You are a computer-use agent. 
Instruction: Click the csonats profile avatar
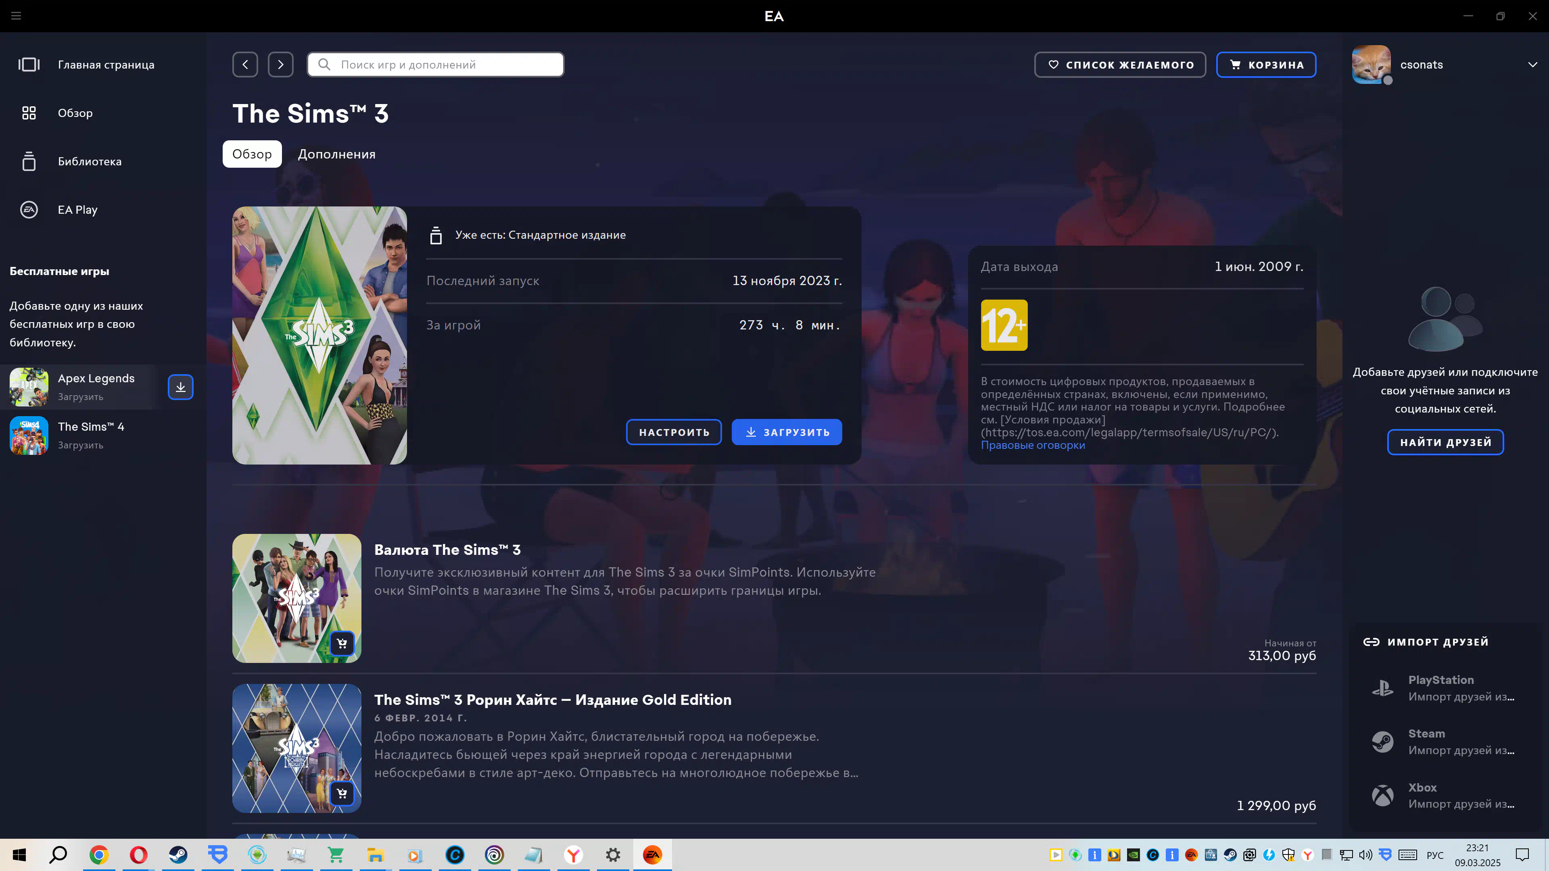click(x=1372, y=65)
